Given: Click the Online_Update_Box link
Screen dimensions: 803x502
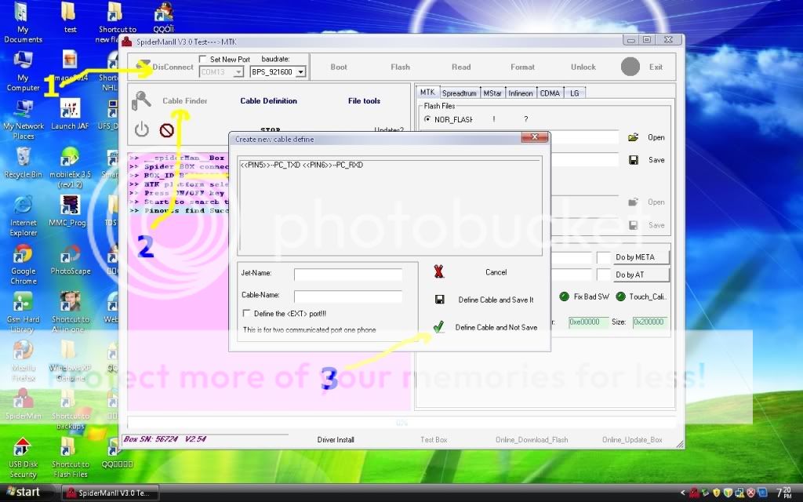Looking at the screenshot, I should tap(632, 439).
